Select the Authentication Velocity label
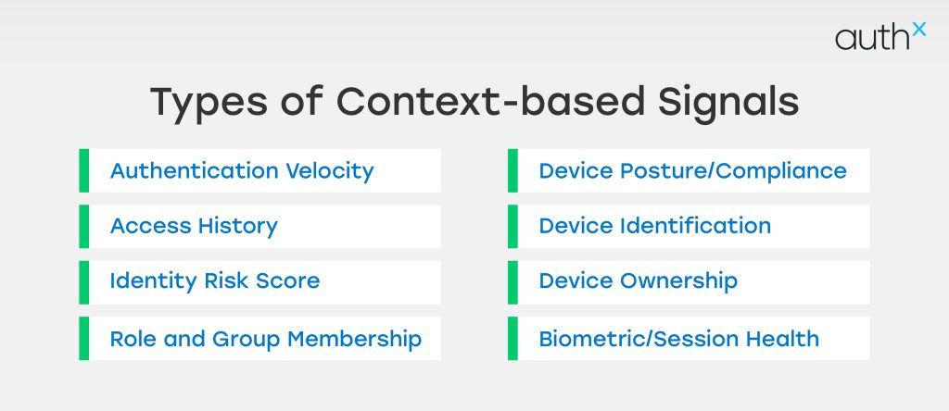 tap(242, 171)
